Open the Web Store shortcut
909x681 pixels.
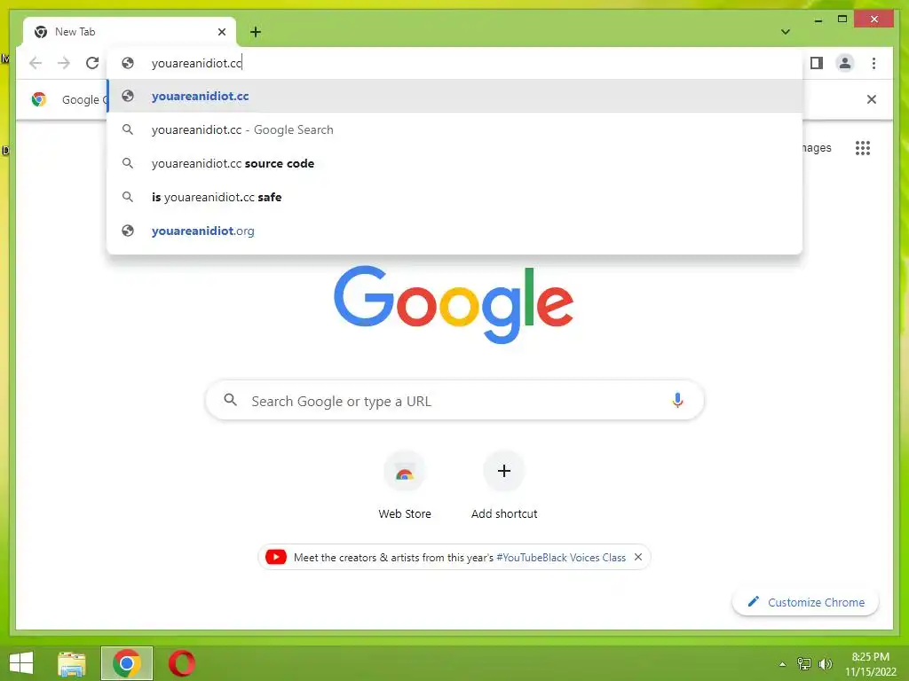click(405, 485)
